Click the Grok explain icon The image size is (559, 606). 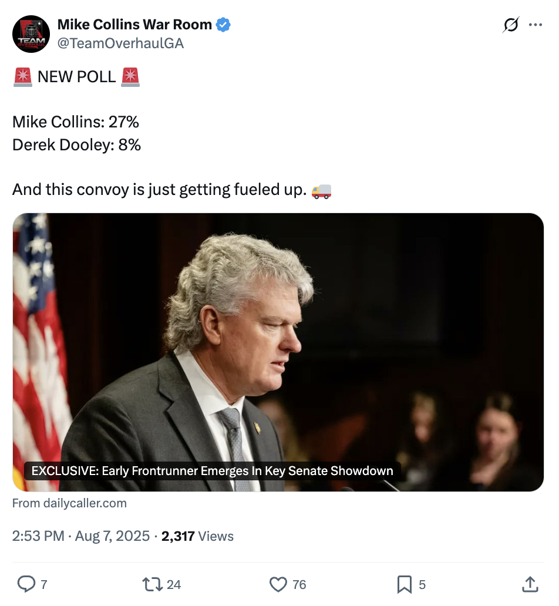[511, 25]
